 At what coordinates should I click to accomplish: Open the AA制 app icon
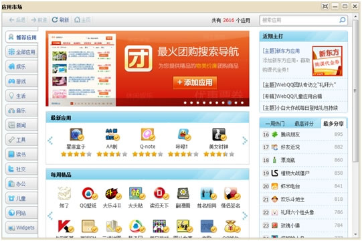[112, 135]
